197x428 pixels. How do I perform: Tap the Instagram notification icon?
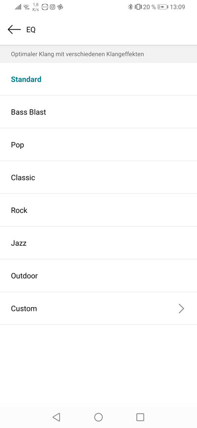click(52, 7)
